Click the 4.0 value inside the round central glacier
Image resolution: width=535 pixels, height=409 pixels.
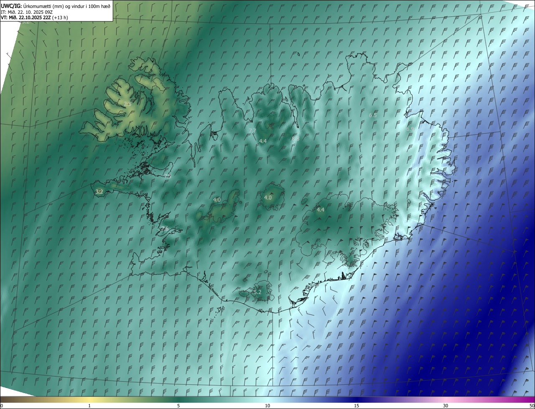tap(268, 197)
